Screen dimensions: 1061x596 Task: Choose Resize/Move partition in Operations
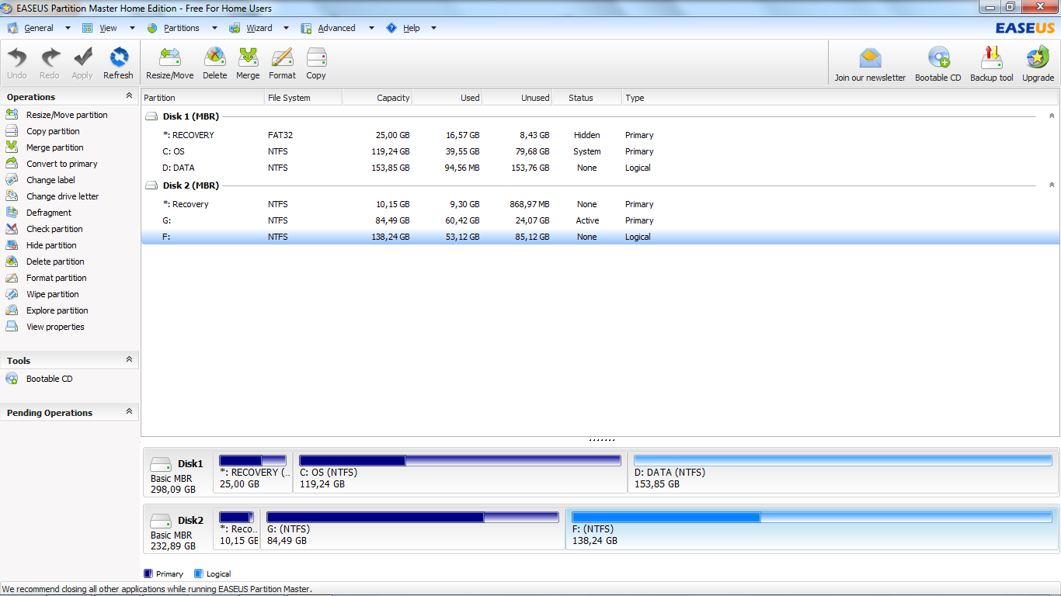(67, 115)
